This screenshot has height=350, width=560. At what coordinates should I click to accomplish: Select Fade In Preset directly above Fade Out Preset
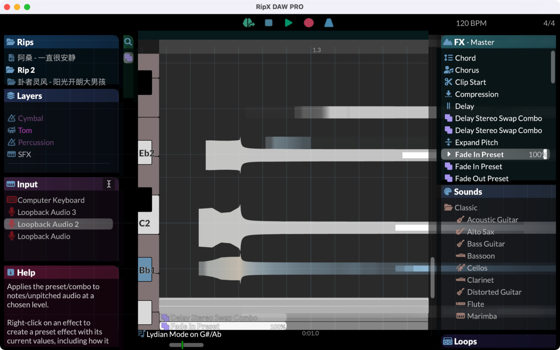(473, 166)
